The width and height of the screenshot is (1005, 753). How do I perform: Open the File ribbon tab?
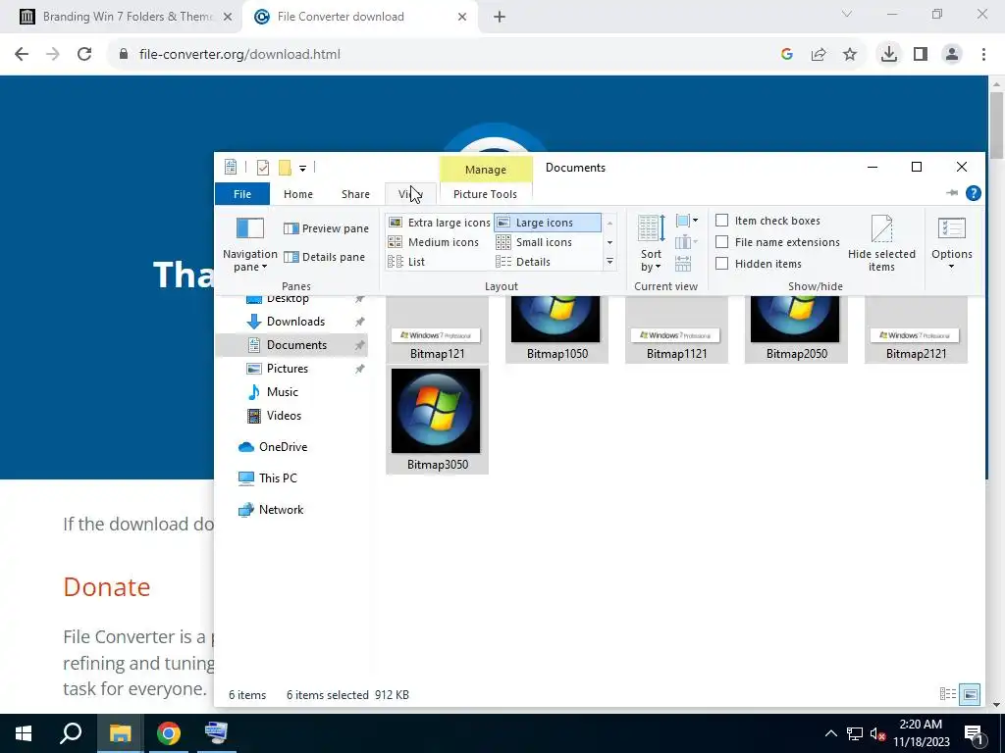[242, 194]
